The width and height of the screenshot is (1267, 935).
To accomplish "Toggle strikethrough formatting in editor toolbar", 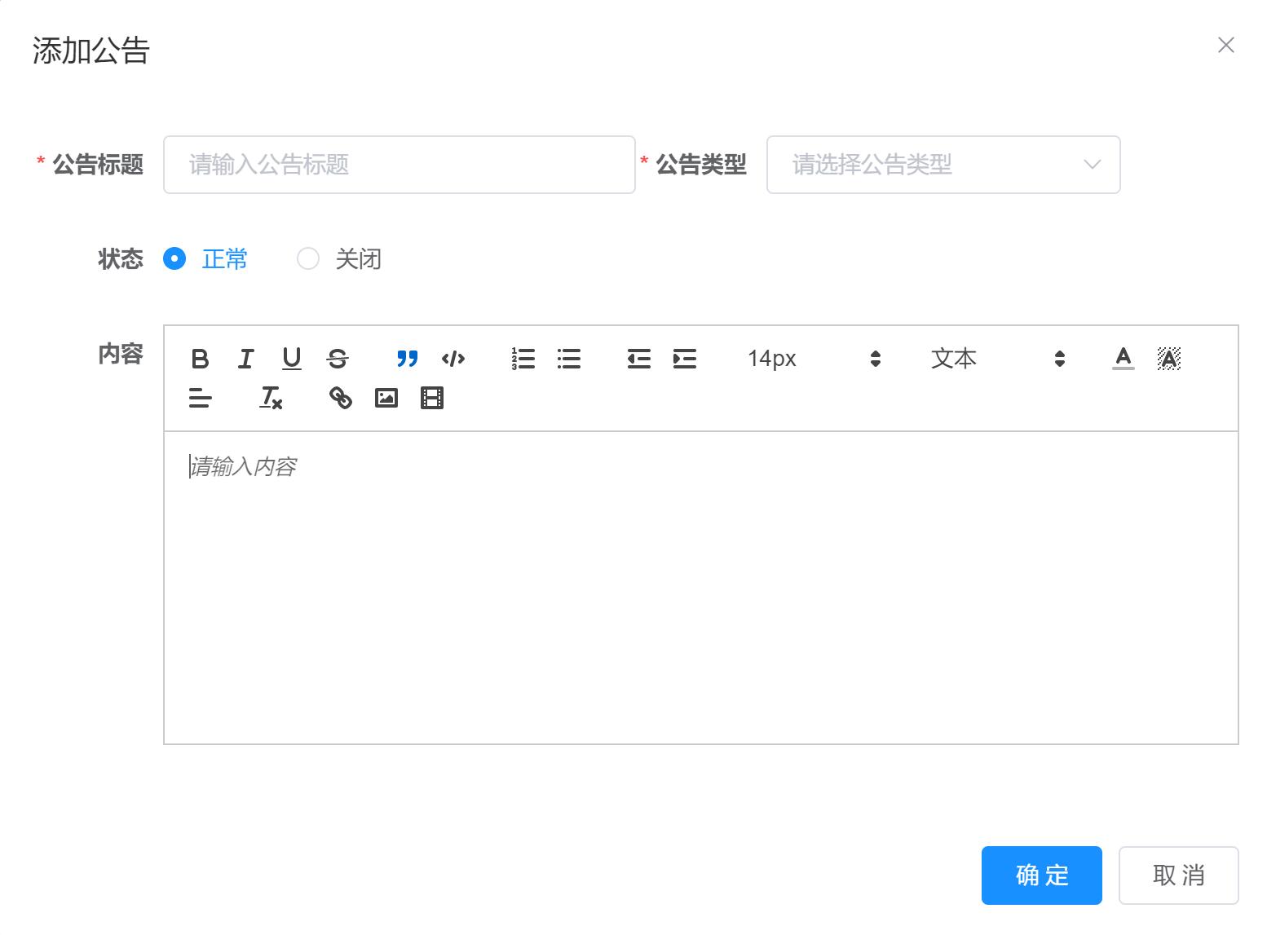I will point(337,359).
